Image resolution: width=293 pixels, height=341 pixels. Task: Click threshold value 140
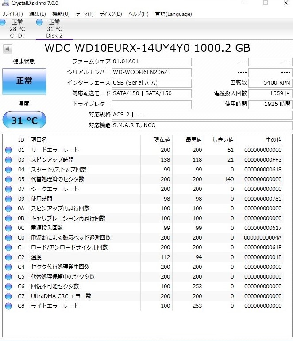tap(229, 179)
